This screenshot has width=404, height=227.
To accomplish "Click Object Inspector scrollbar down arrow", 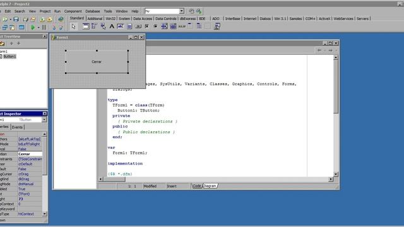I will click(45, 214).
